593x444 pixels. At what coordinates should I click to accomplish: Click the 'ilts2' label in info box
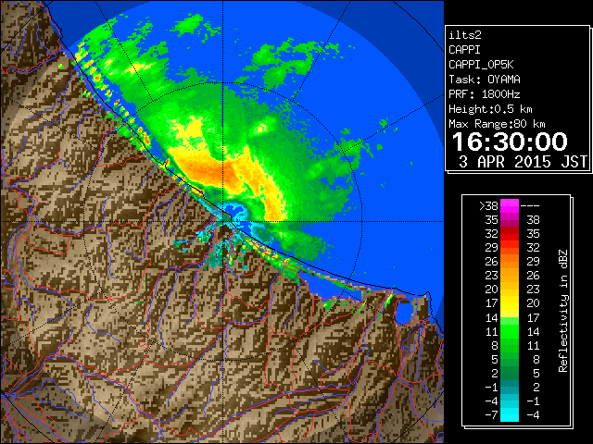[x=465, y=35]
